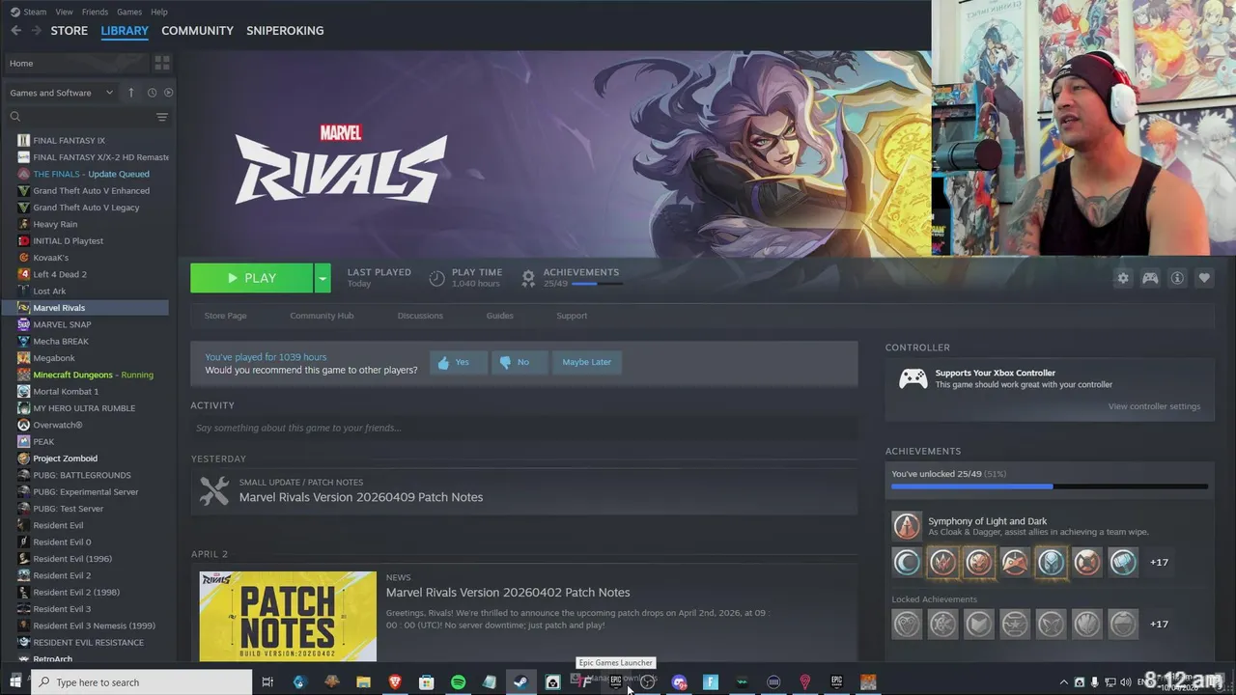This screenshot has height=695, width=1236.
Task: Open Windows Start menu
Action: point(14,682)
